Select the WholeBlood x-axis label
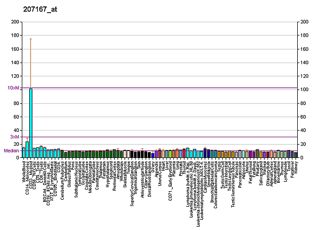The width and height of the screenshot is (319, 230). pos(24,172)
